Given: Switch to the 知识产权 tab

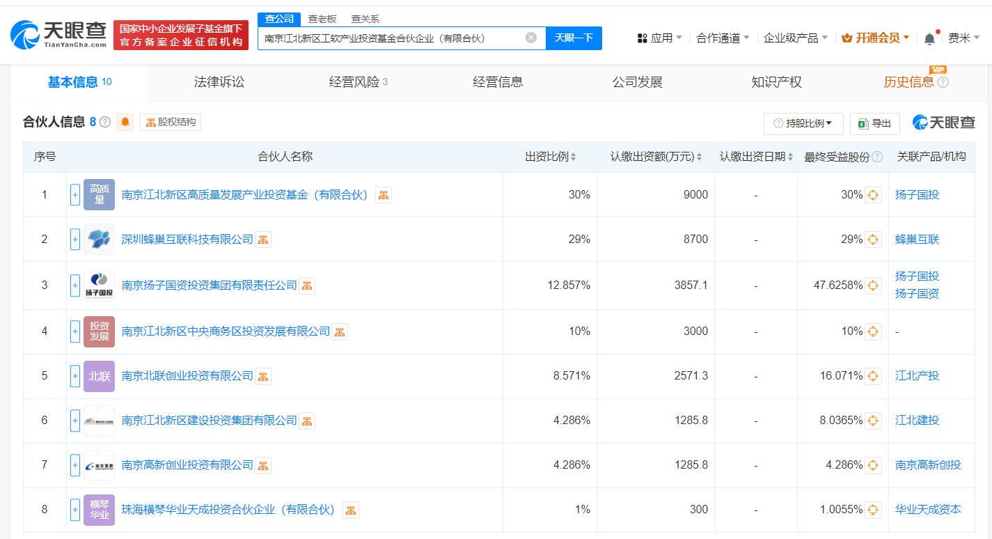Looking at the screenshot, I should (x=776, y=82).
